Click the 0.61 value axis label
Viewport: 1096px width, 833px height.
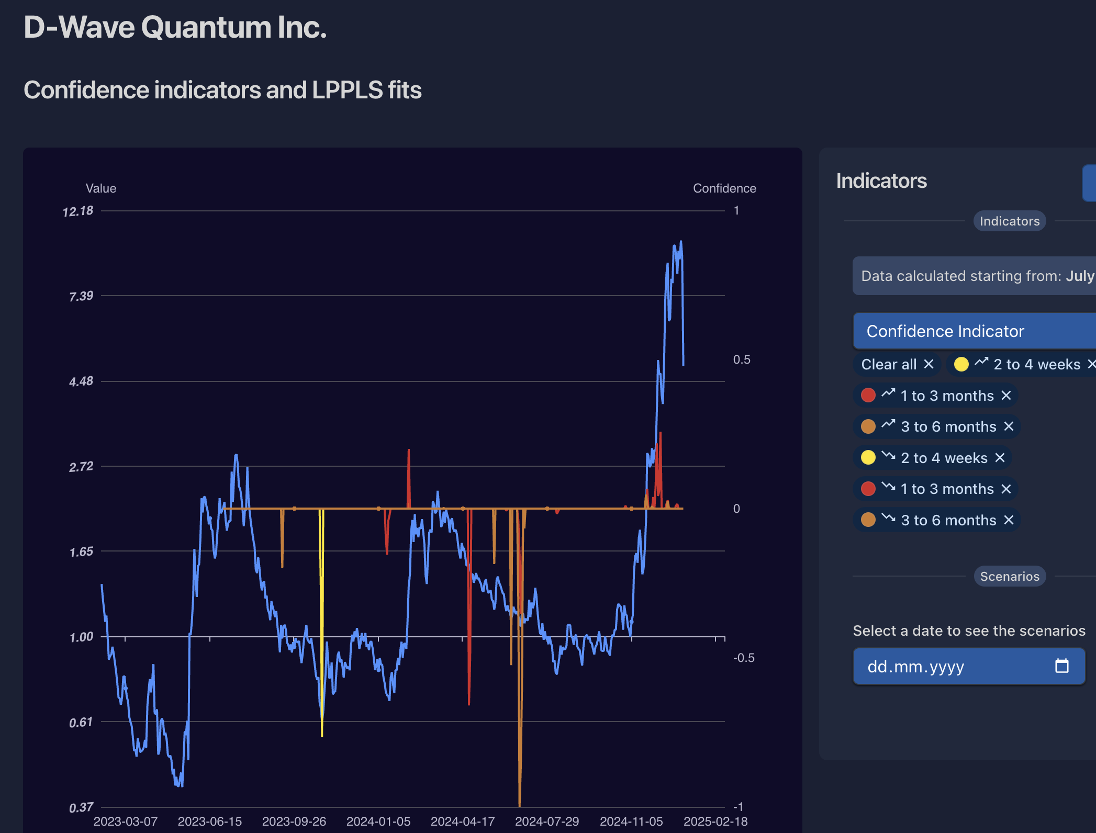(x=81, y=723)
